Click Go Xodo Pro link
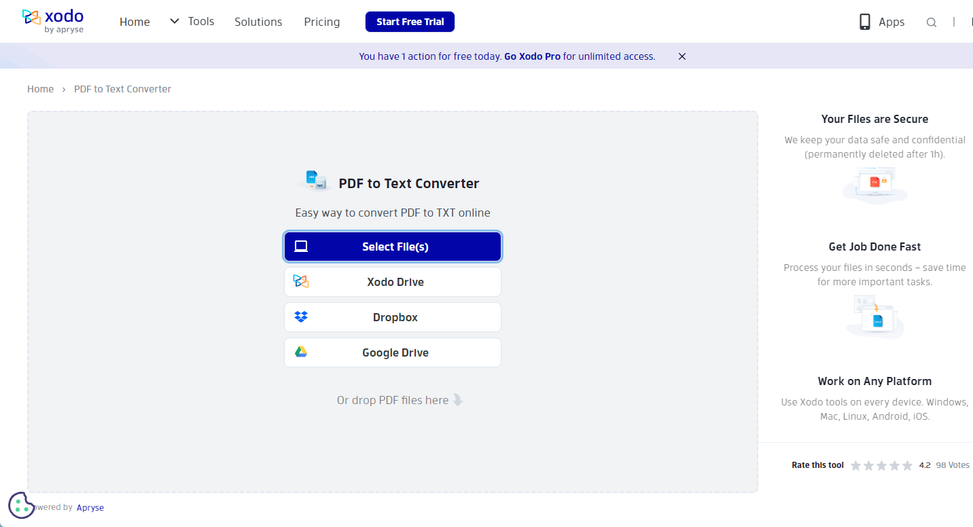This screenshot has width=973, height=527. (x=532, y=56)
